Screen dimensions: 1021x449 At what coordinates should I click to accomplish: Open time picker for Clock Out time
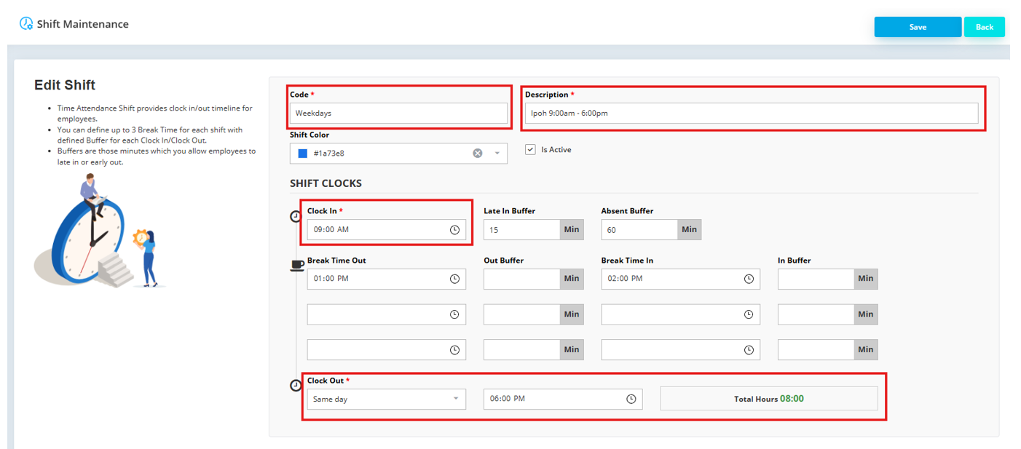(631, 399)
